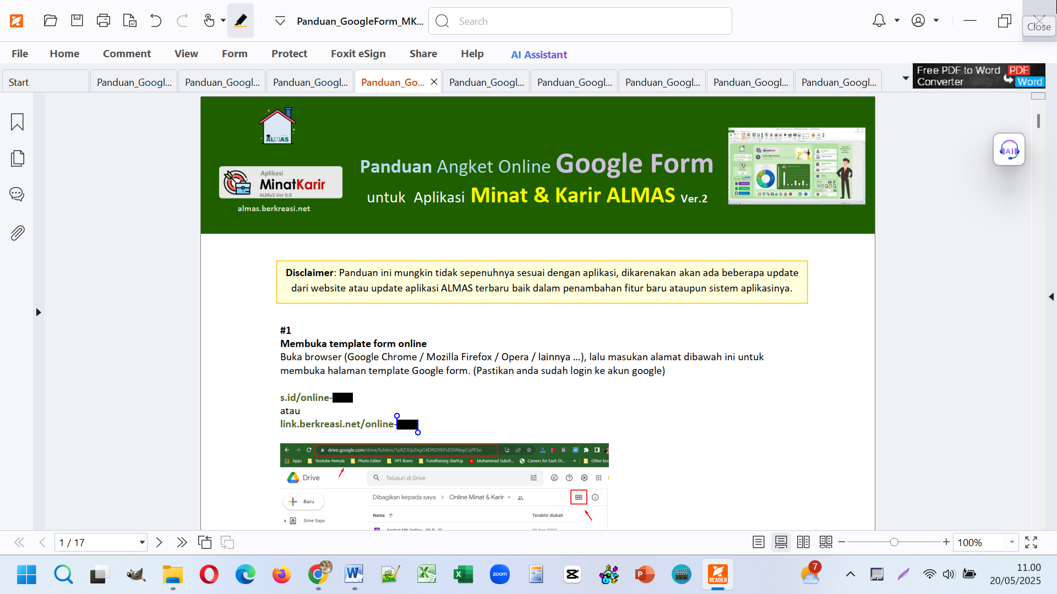Switch to facing two-page view
1057x594 pixels.
click(x=803, y=542)
